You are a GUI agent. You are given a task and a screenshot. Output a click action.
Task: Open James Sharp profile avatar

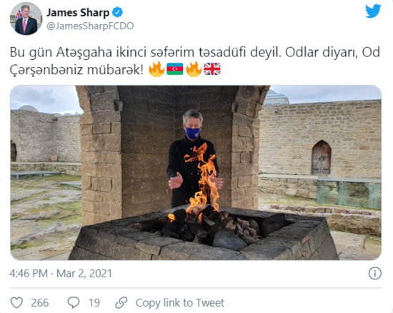point(26,19)
